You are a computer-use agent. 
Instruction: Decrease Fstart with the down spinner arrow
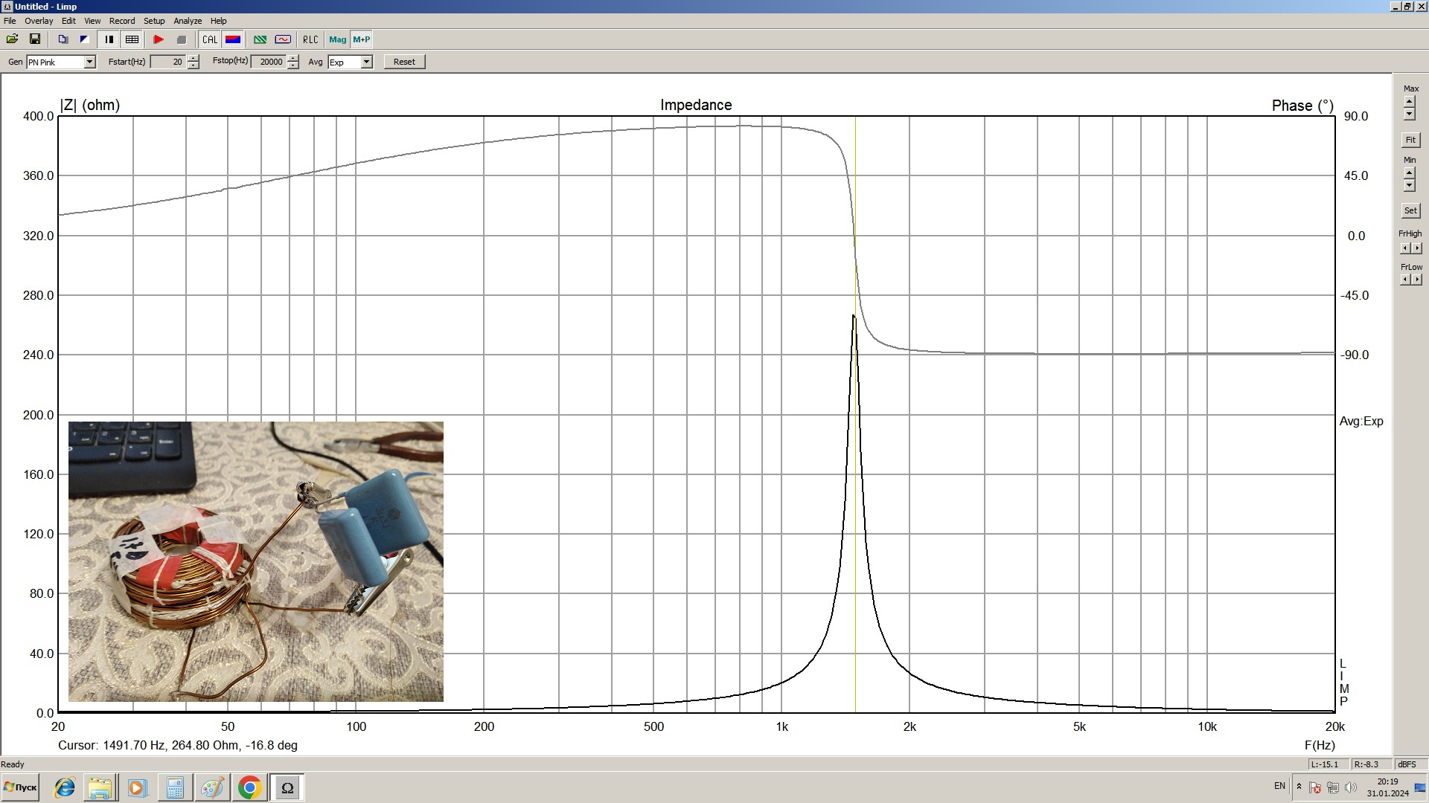tap(194, 65)
